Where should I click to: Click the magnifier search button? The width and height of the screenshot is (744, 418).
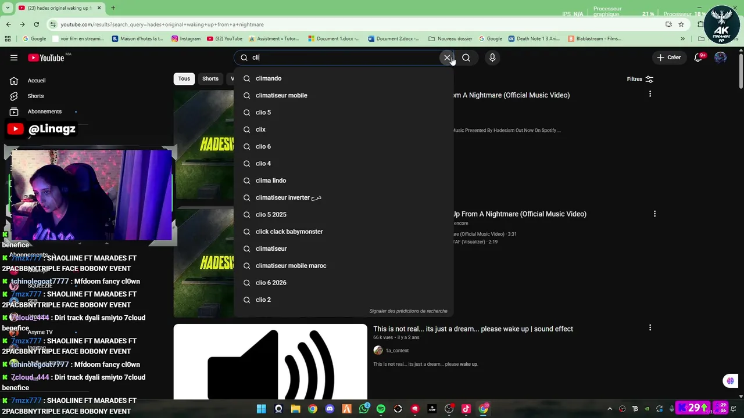466,57
